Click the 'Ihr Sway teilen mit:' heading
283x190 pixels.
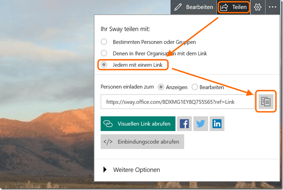click(125, 29)
